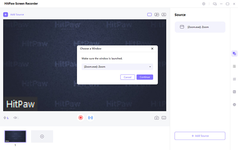This screenshot has width=238, height=150.
Task: Click the window icon beside [Zoom.exe]: Zoom source
Action: 182,27
